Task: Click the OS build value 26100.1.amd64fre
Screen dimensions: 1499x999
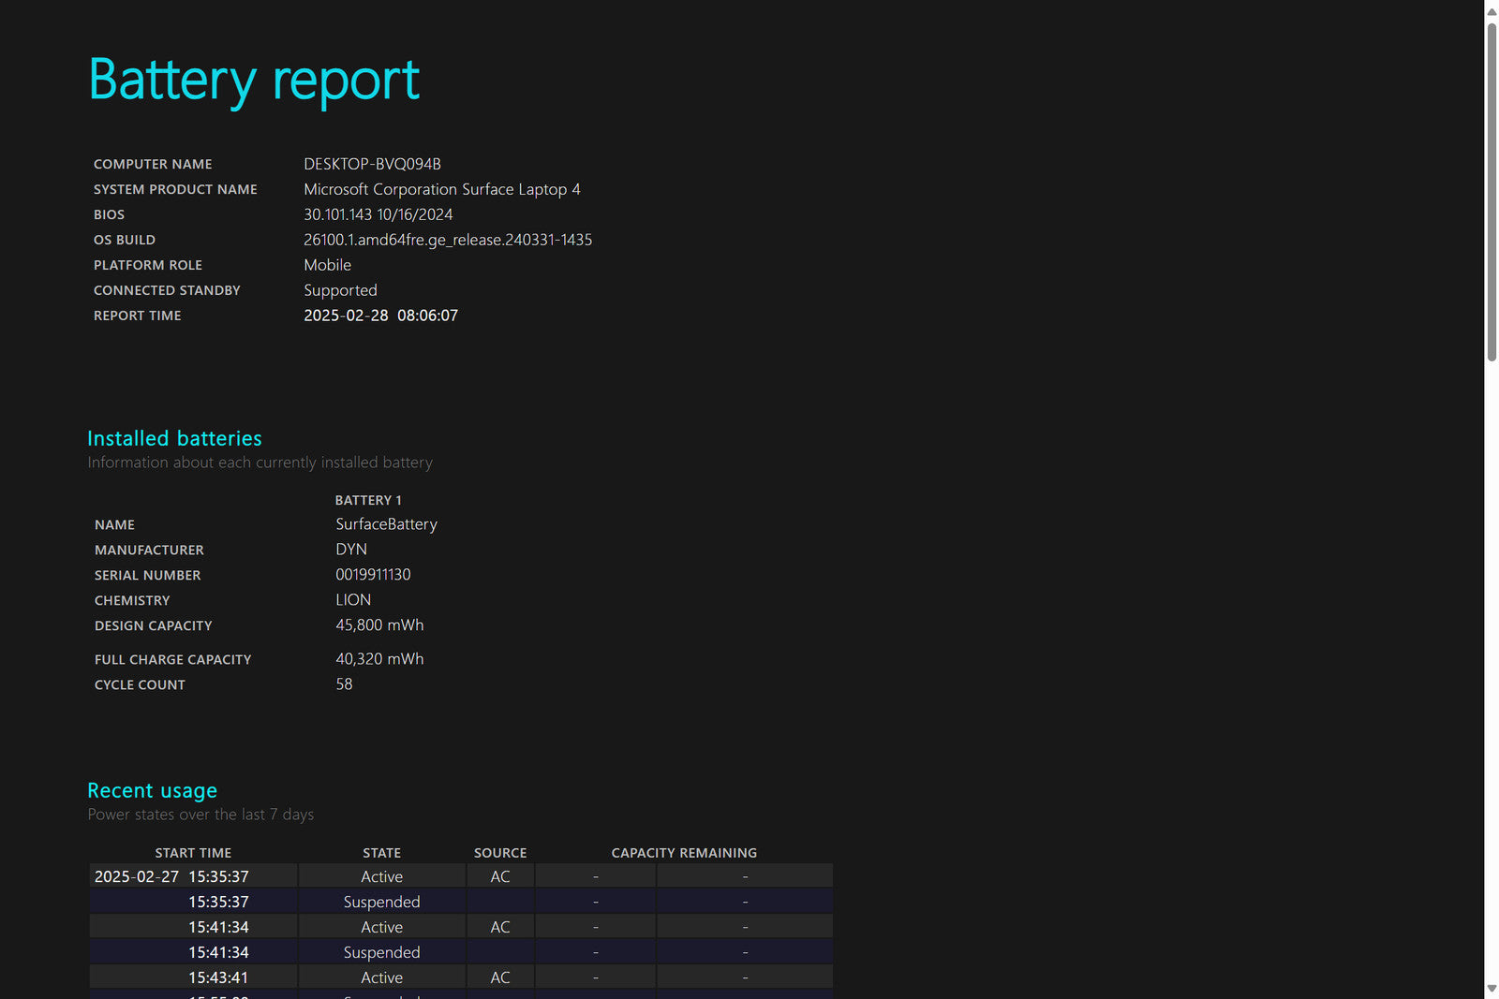Action: click(448, 240)
